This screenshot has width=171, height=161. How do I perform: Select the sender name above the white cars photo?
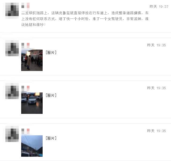click(x=25, y=88)
